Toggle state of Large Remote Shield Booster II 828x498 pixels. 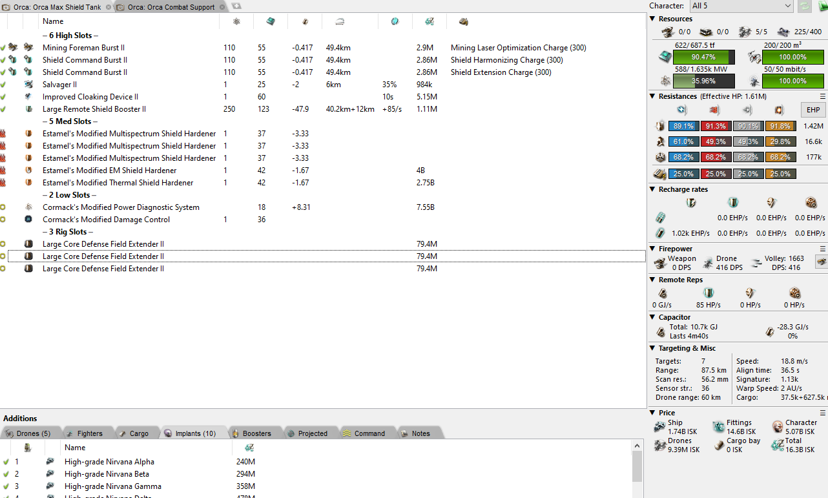coord(3,109)
